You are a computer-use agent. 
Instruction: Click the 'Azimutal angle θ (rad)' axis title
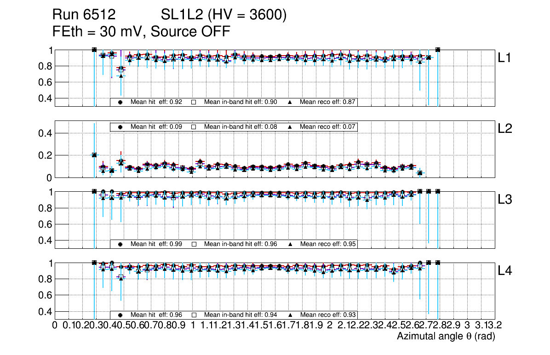(x=446, y=337)
